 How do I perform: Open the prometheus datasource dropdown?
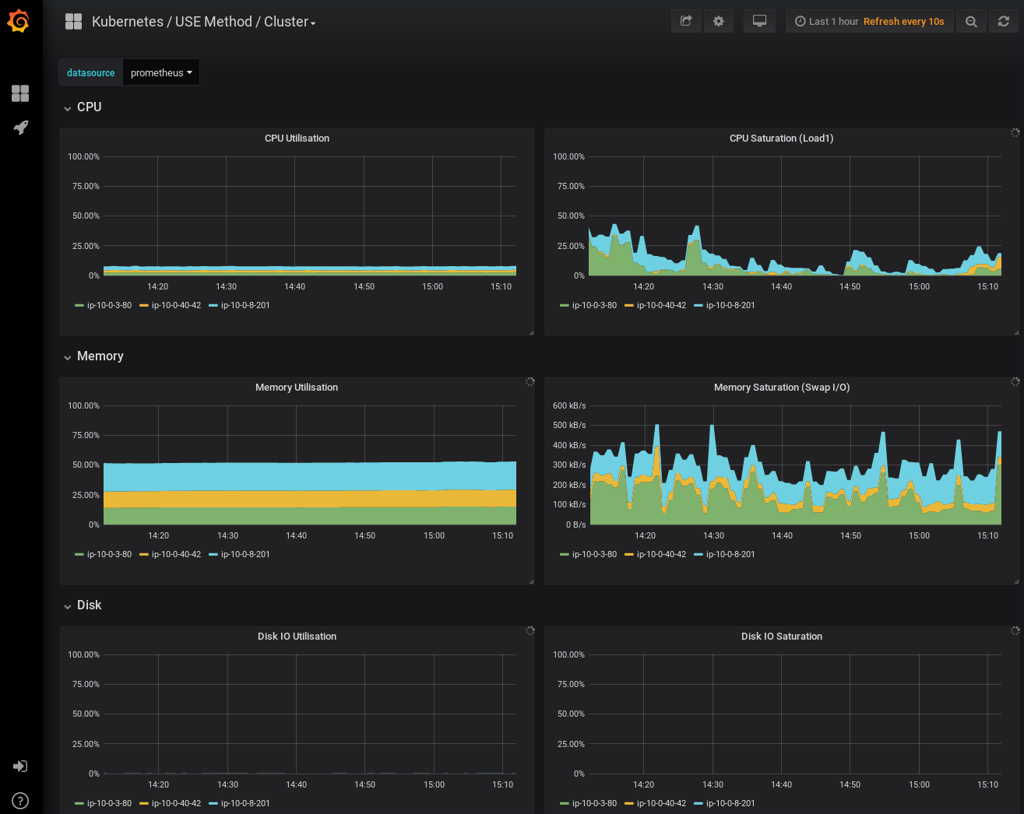[161, 72]
